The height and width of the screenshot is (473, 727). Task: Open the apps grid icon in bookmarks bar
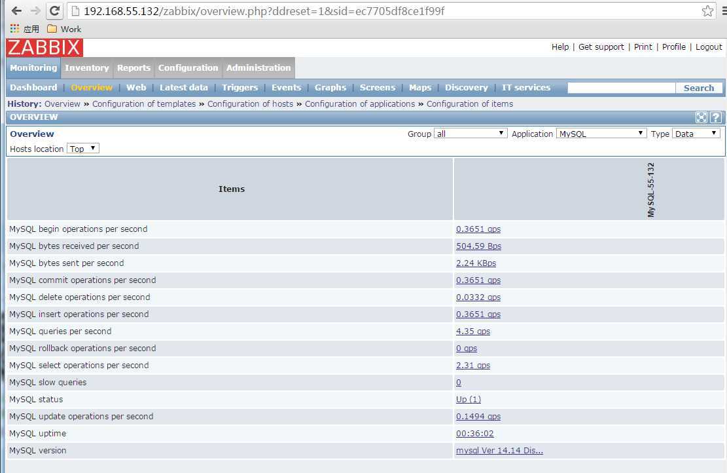pyautogui.click(x=15, y=29)
